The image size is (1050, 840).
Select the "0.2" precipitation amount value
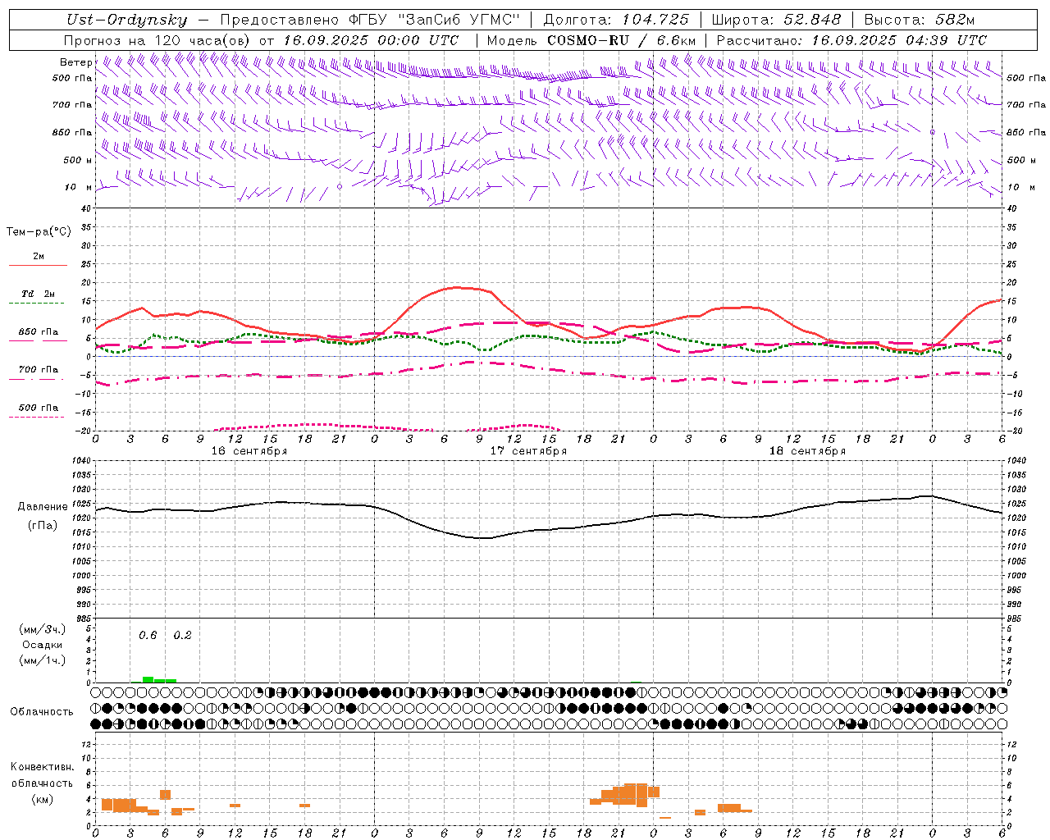182,635
